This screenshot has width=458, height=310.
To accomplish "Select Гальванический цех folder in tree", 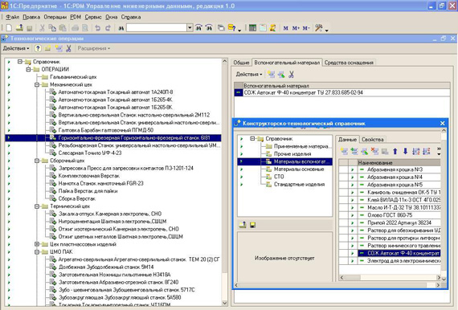I will [x=73, y=77].
